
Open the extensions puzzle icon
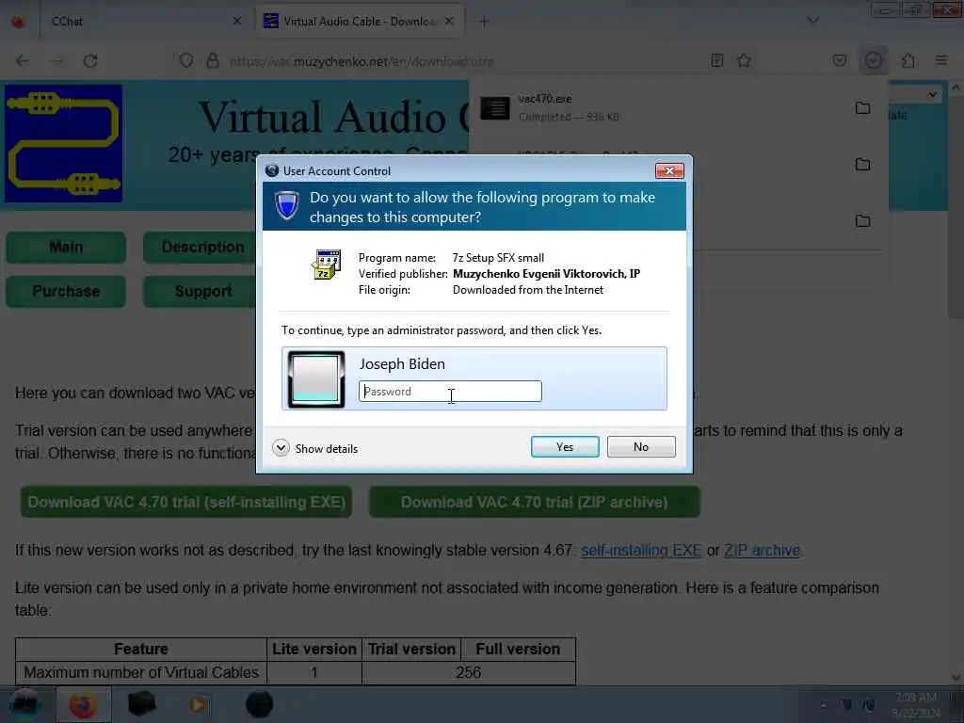click(908, 60)
